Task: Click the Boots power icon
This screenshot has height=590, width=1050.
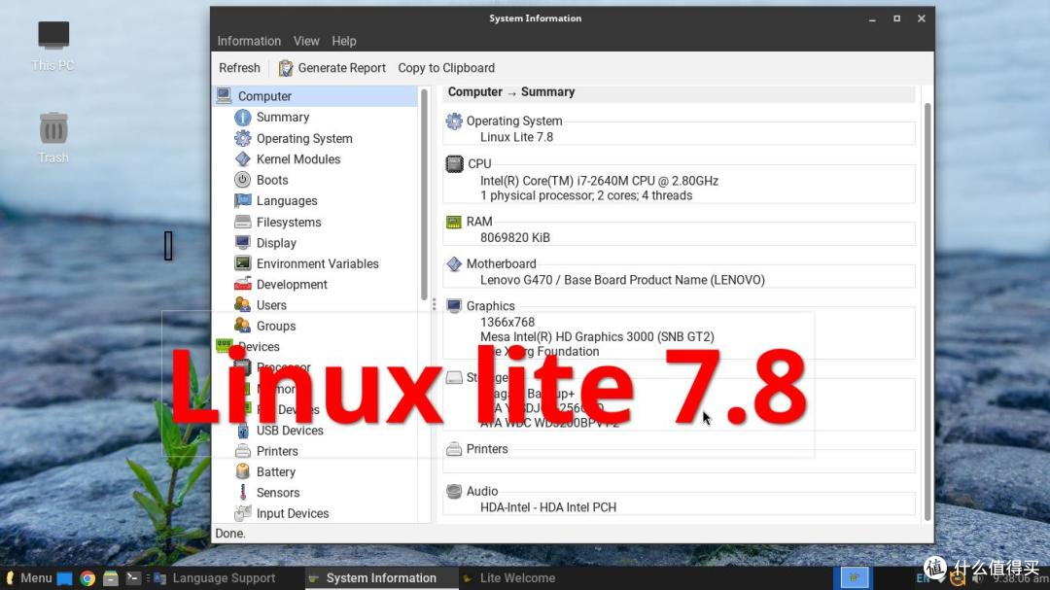Action: point(242,180)
